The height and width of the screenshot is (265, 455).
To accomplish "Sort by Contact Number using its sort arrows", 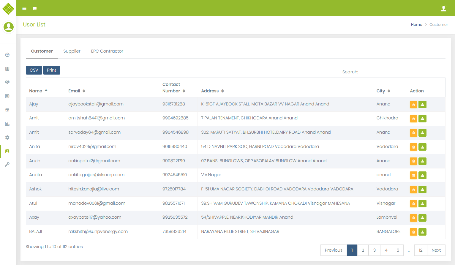I will coord(184,91).
